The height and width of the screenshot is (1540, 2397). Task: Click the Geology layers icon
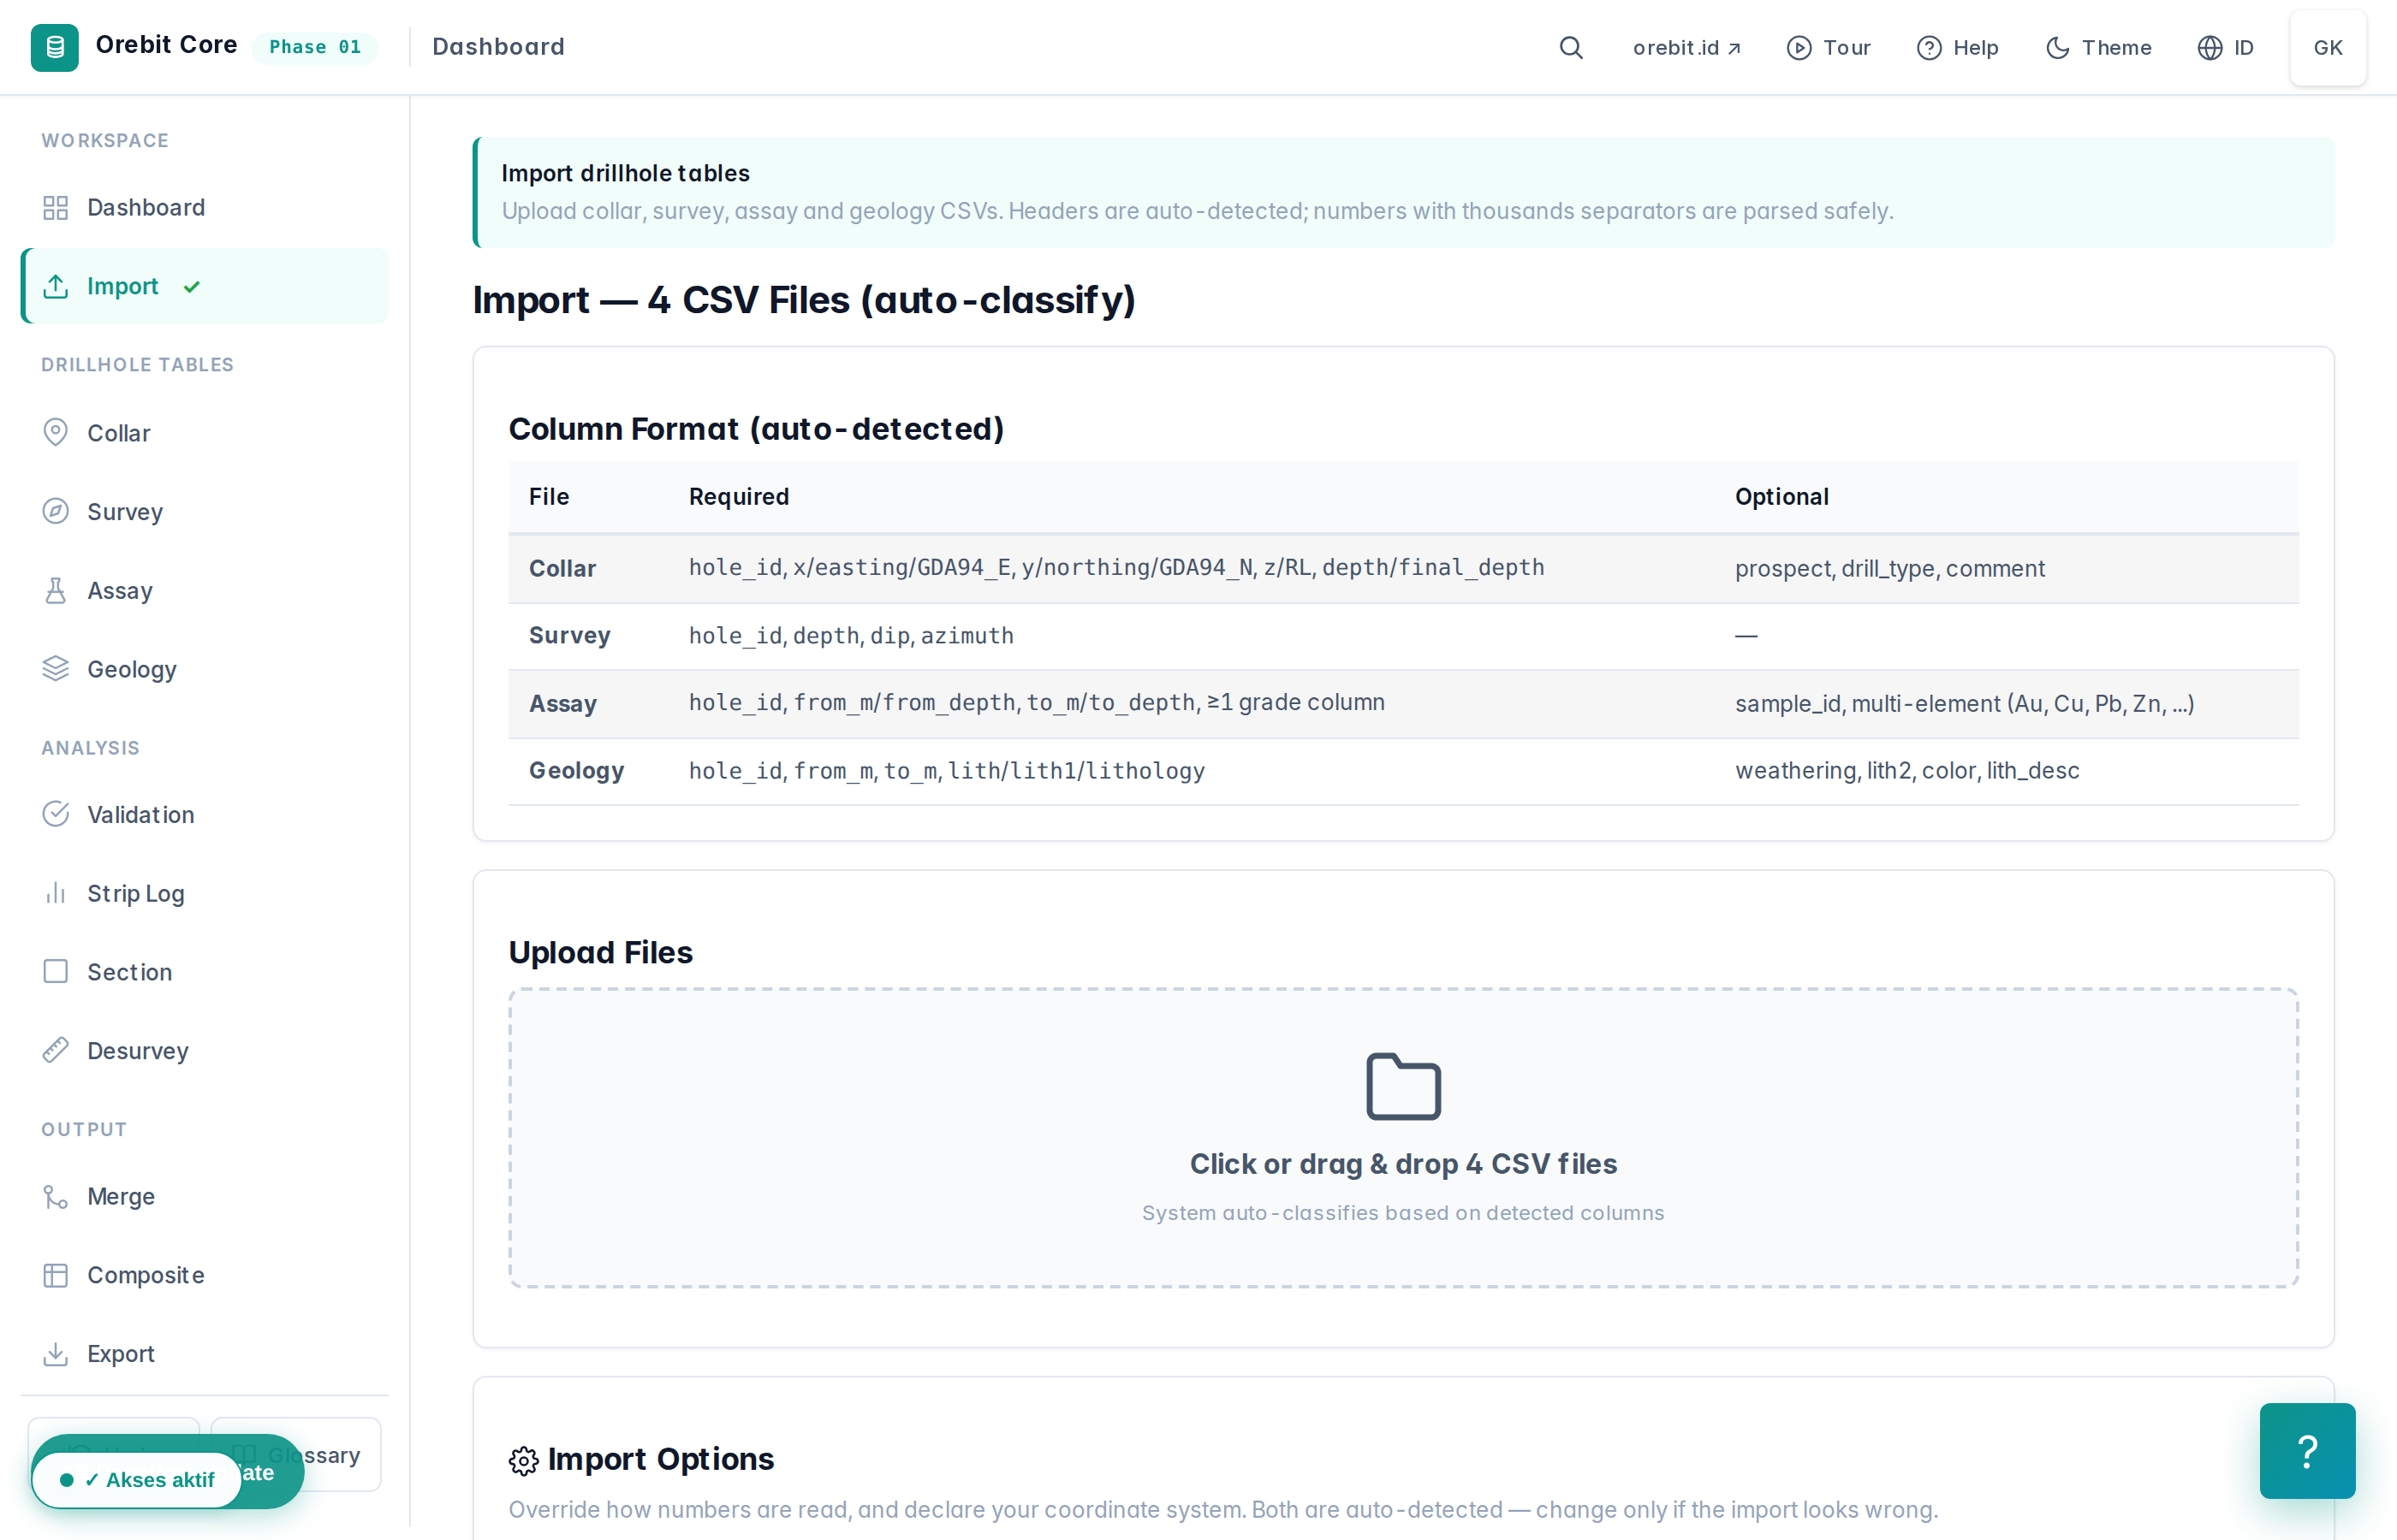[x=56, y=668]
